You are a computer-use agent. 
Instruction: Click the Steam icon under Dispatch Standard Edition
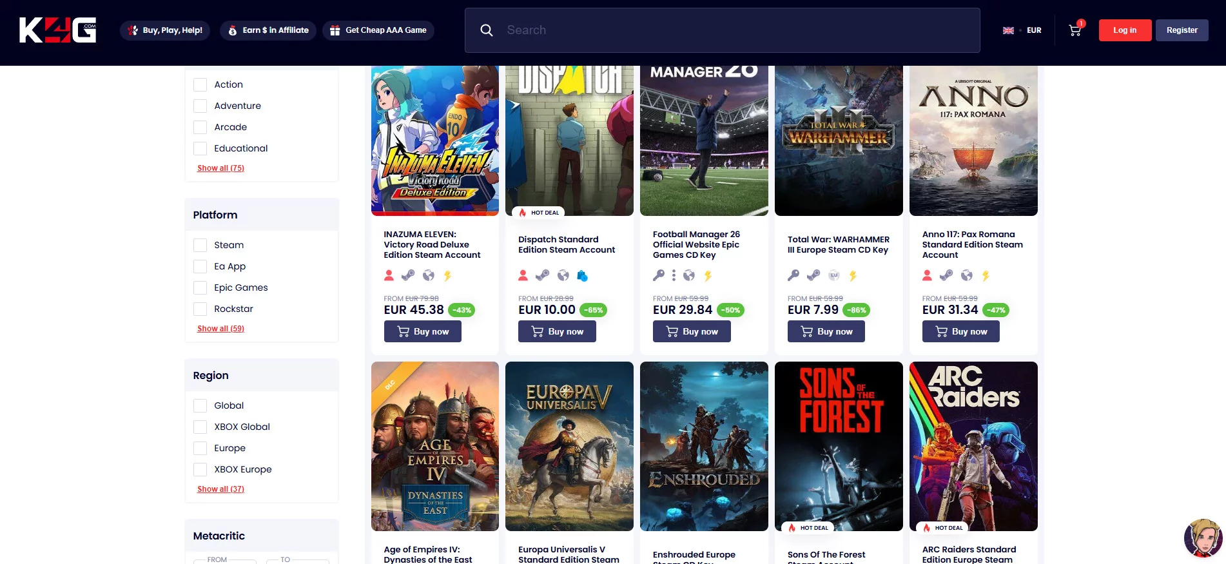[543, 276]
